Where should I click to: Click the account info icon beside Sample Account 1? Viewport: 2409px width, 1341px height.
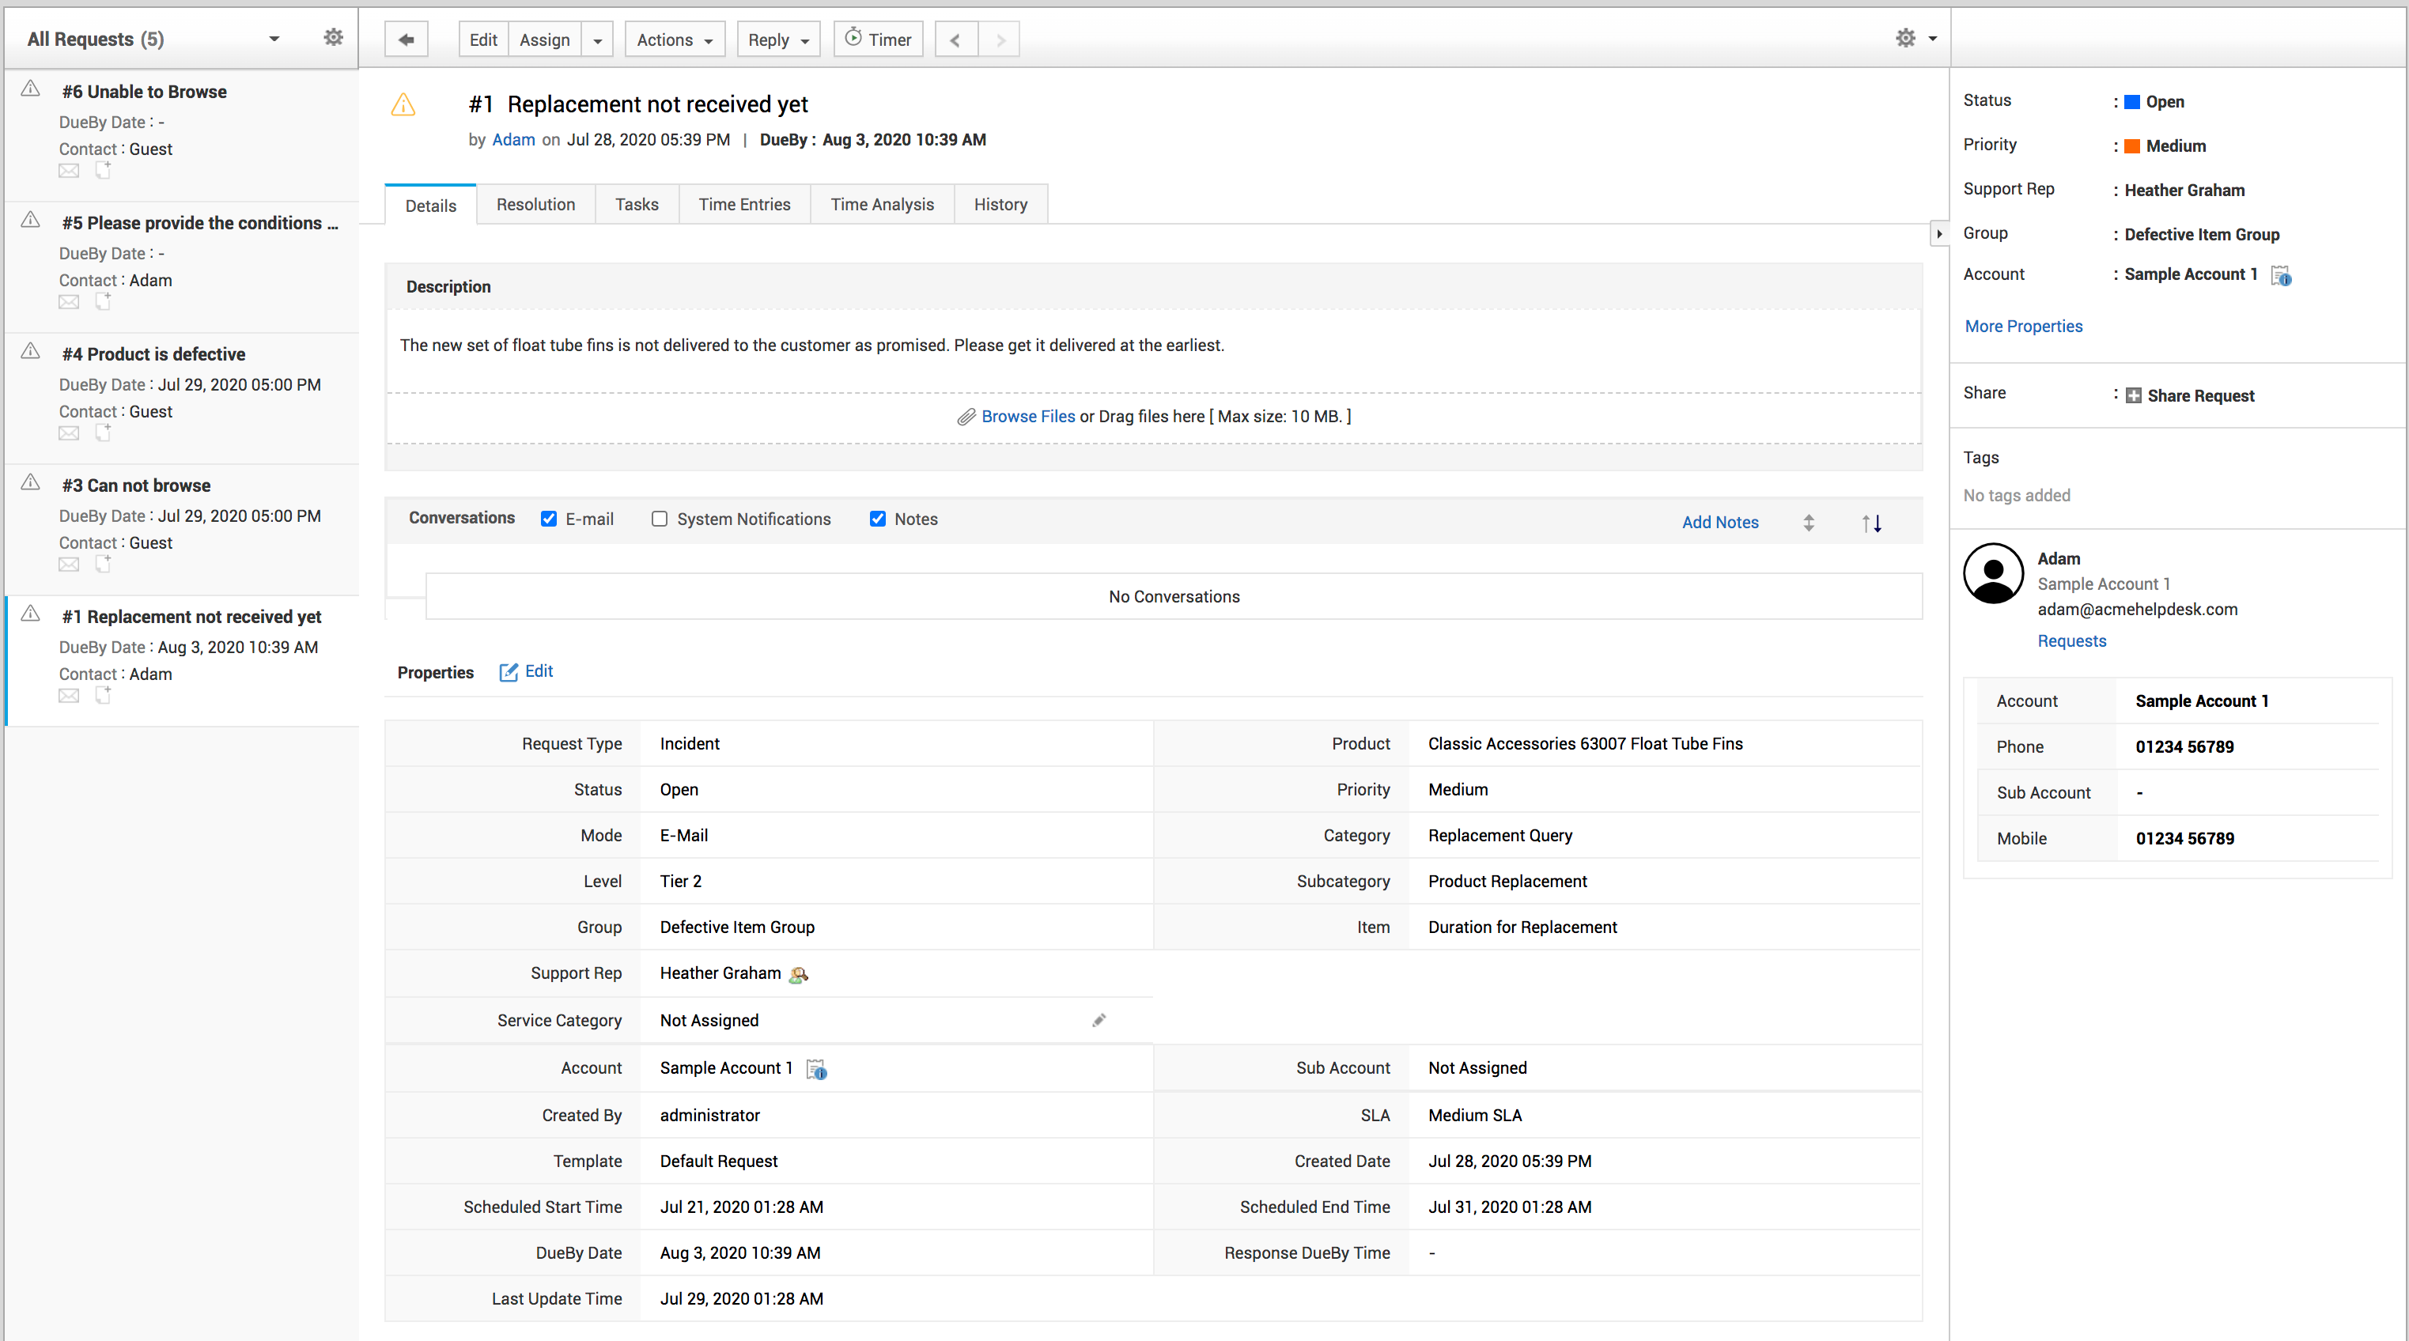pos(2281,275)
